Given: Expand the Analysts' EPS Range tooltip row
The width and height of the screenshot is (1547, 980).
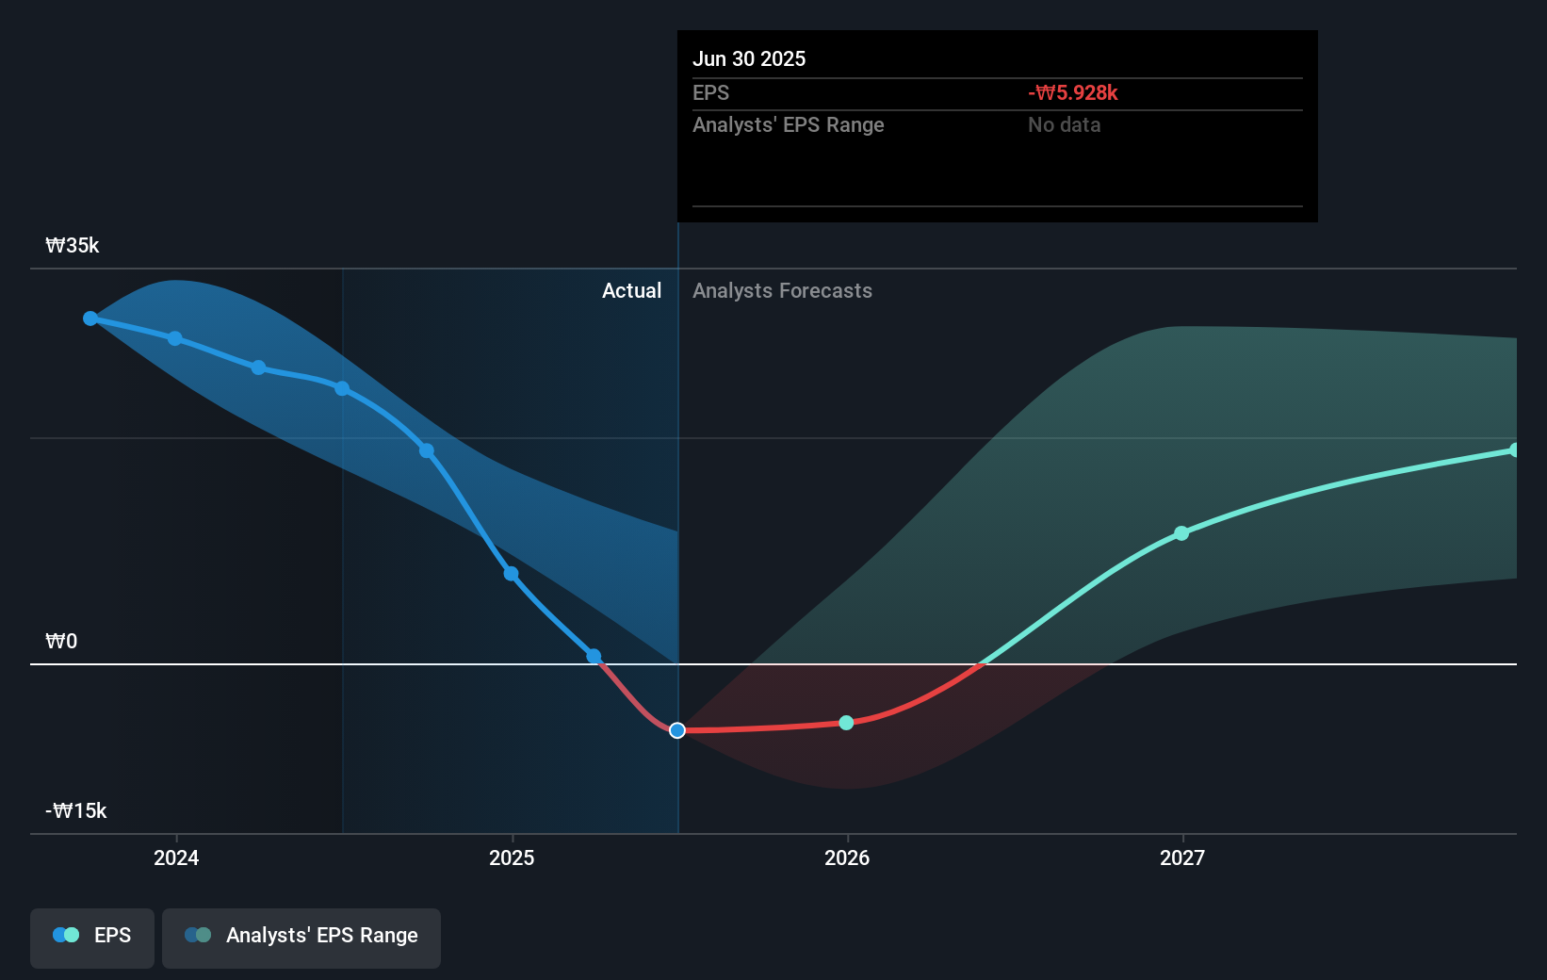Looking at the screenshot, I should [x=789, y=124].
